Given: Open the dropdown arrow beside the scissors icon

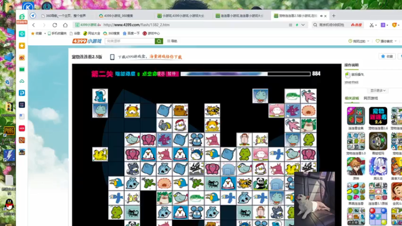Looking at the screenshot, I should click(376, 25).
